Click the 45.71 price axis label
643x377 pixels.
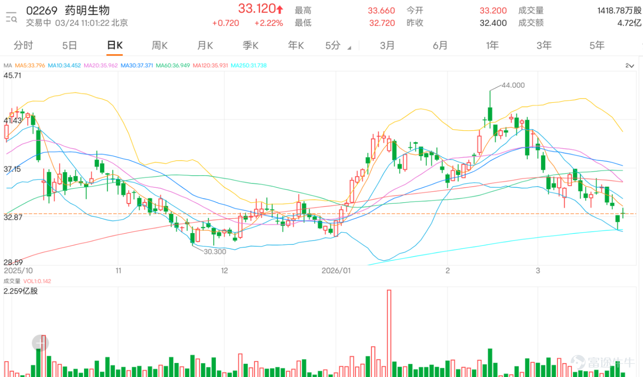point(12,76)
